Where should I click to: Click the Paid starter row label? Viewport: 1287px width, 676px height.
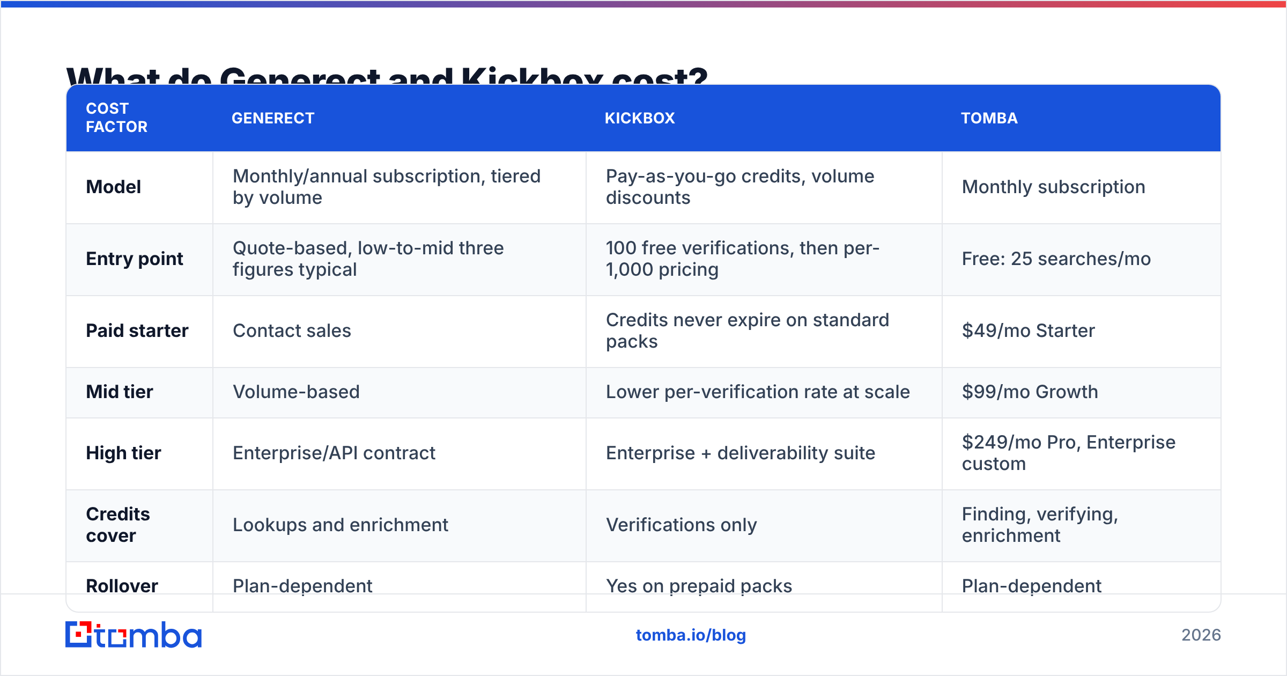[137, 330]
